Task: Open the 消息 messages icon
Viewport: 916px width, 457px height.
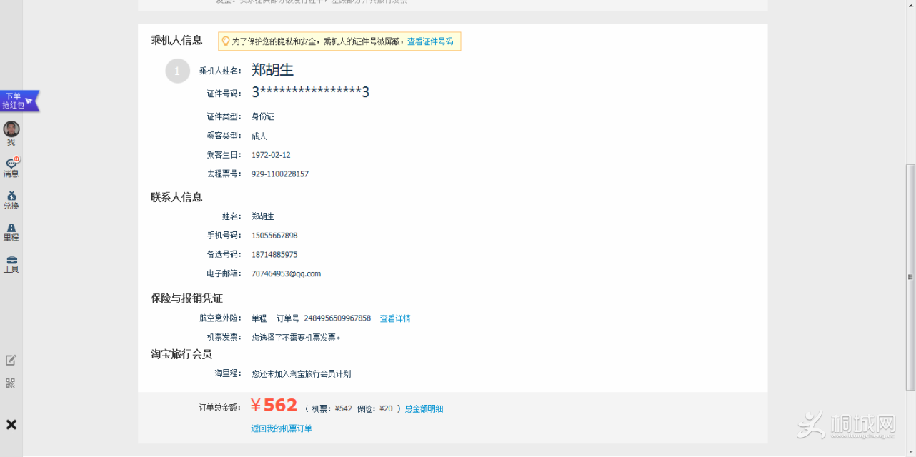Action: tap(11, 164)
